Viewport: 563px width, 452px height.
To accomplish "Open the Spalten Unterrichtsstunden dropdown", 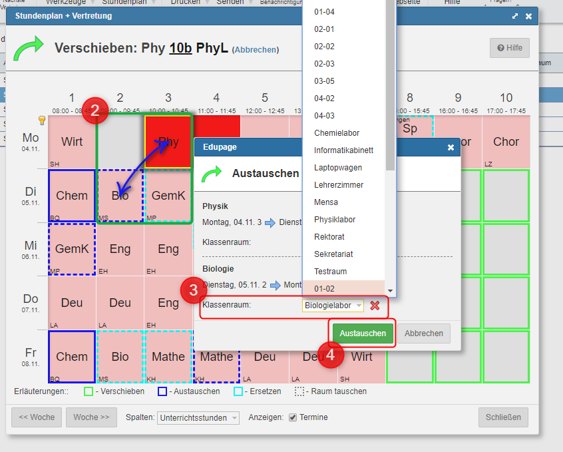I will (x=198, y=418).
